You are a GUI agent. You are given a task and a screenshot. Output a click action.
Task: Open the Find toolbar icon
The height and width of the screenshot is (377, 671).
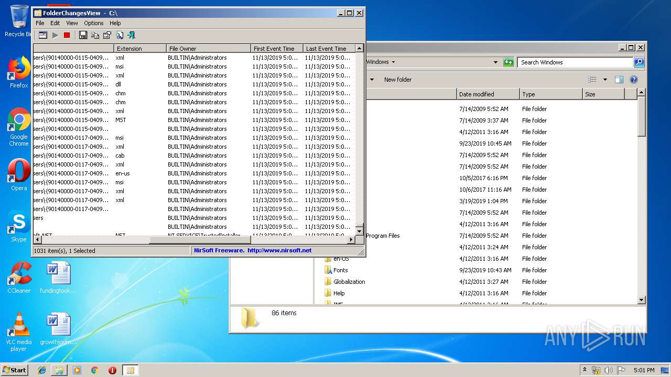120,35
